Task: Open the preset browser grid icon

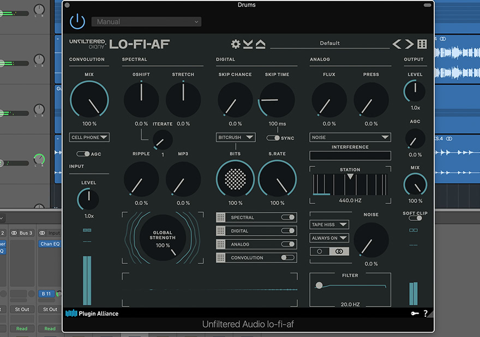Action: tap(422, 44)
